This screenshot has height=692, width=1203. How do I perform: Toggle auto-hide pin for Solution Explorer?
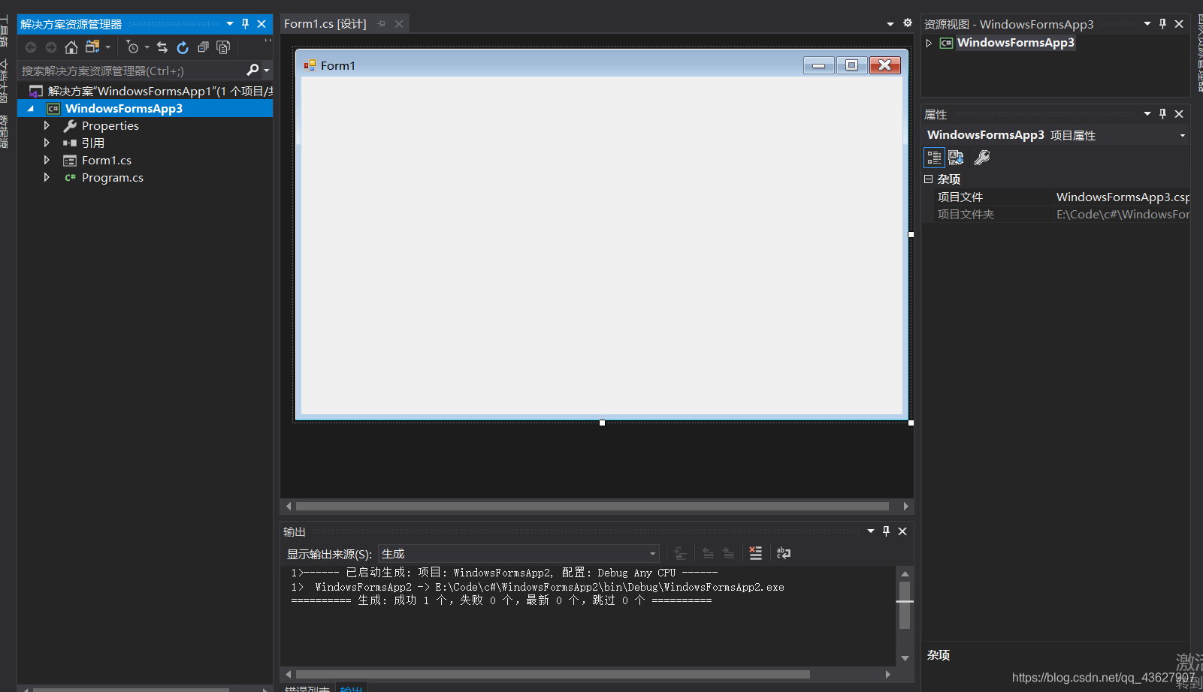point(245,24)
